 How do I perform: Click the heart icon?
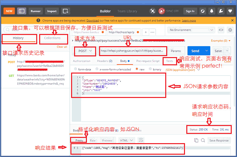coord(230,11)
